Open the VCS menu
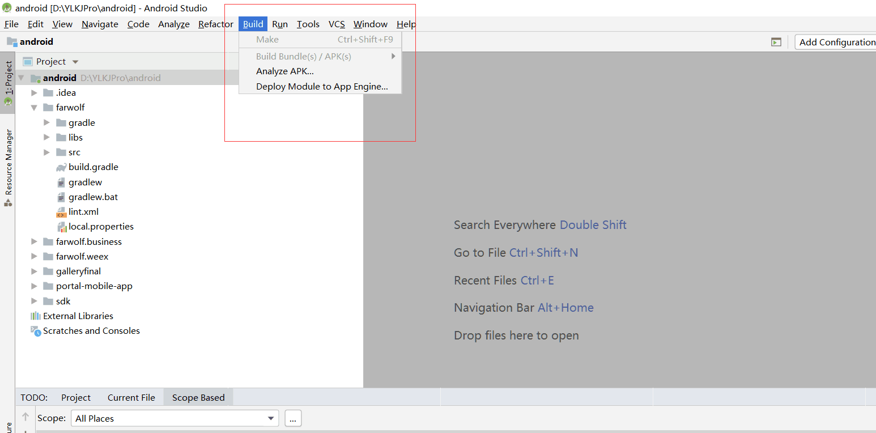This screenshot has width=876, height=433. [337, 24]
